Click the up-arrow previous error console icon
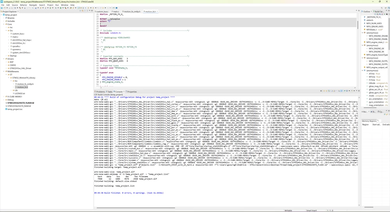This screenshot has width=390, height=212. pos(324,91)
